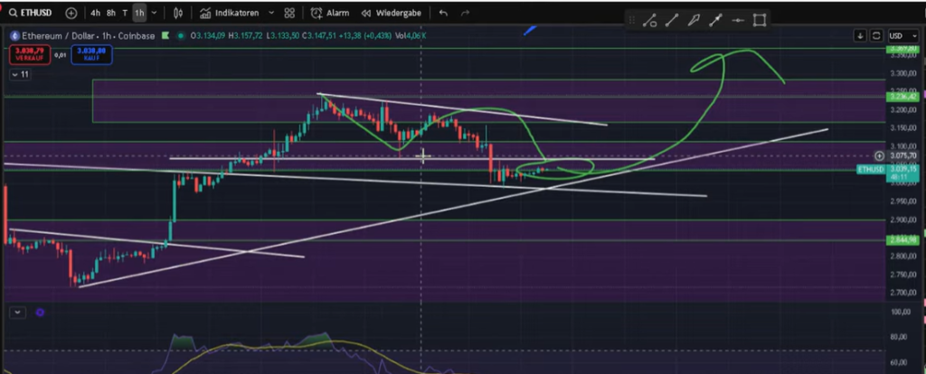Switch to the 4h timeframe

(95, 14)
